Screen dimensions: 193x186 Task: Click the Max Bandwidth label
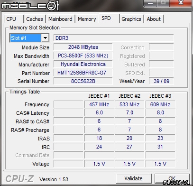[x=31, y=56]
